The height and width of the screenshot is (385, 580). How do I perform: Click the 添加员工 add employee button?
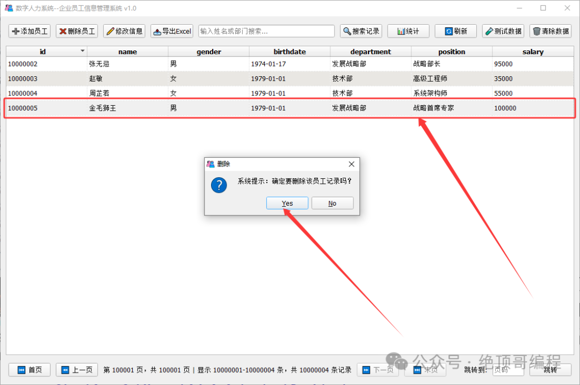click(x=30, y=31)
